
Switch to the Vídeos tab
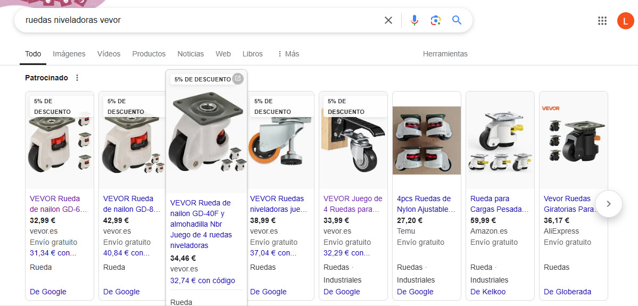[109, 54]
